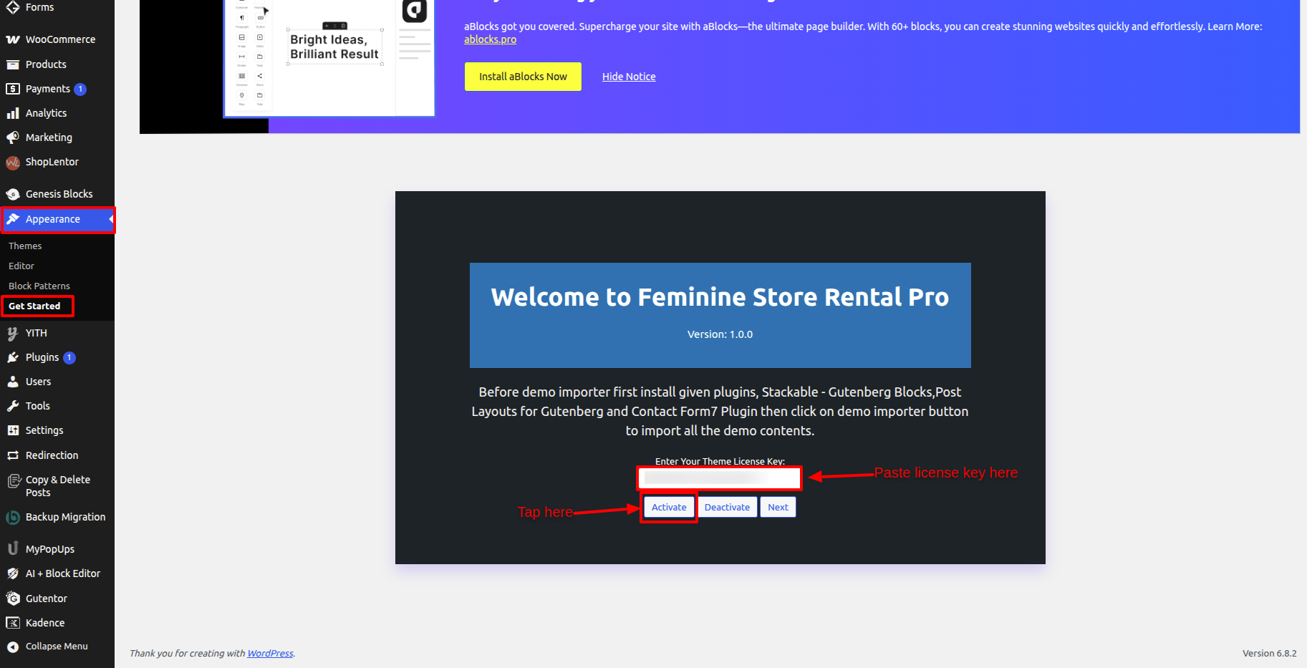Open the Get Started submenu item
Image resolution: width=1307 pixels, height=668 pixels.
(x=34, y=306)
